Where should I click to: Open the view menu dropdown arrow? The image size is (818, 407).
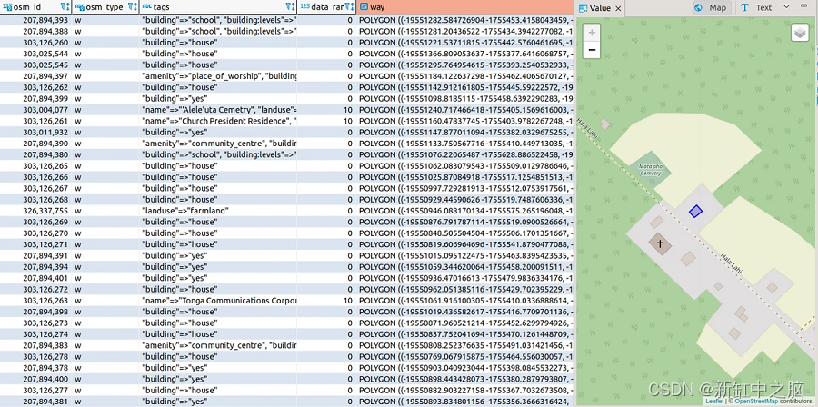pos(787,7)
